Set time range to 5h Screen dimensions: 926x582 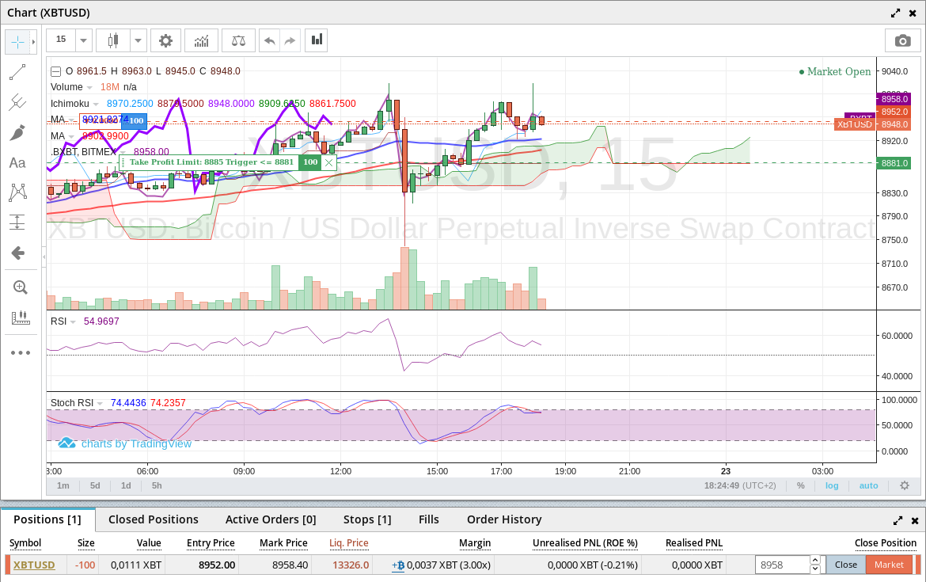[157, 485]
